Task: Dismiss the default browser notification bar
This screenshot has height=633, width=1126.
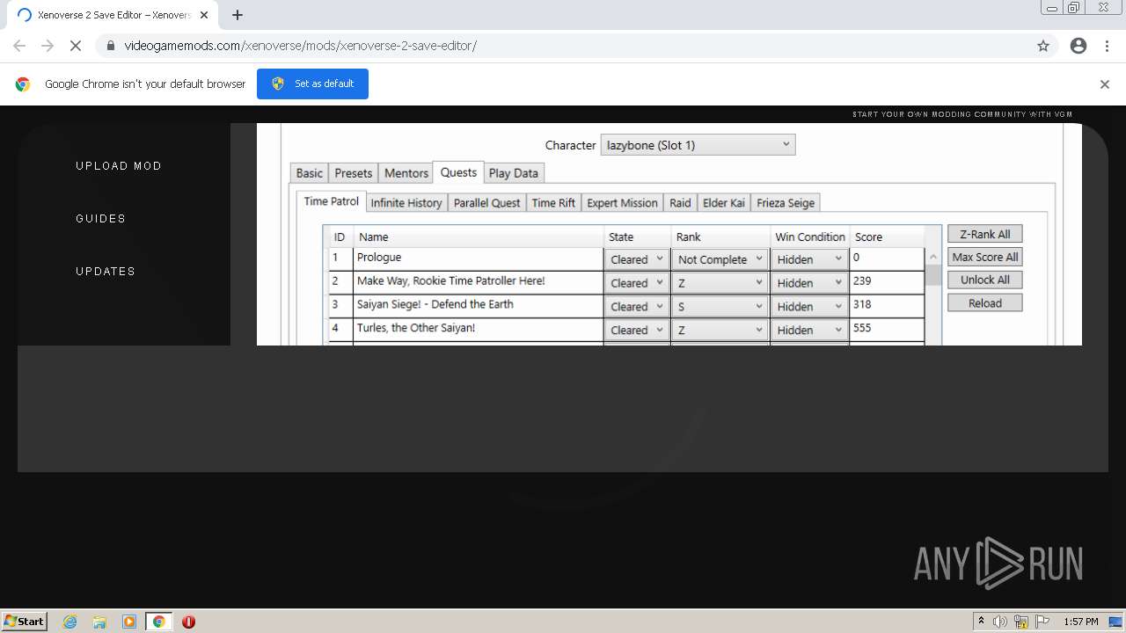Action: tap(1105, 84)
